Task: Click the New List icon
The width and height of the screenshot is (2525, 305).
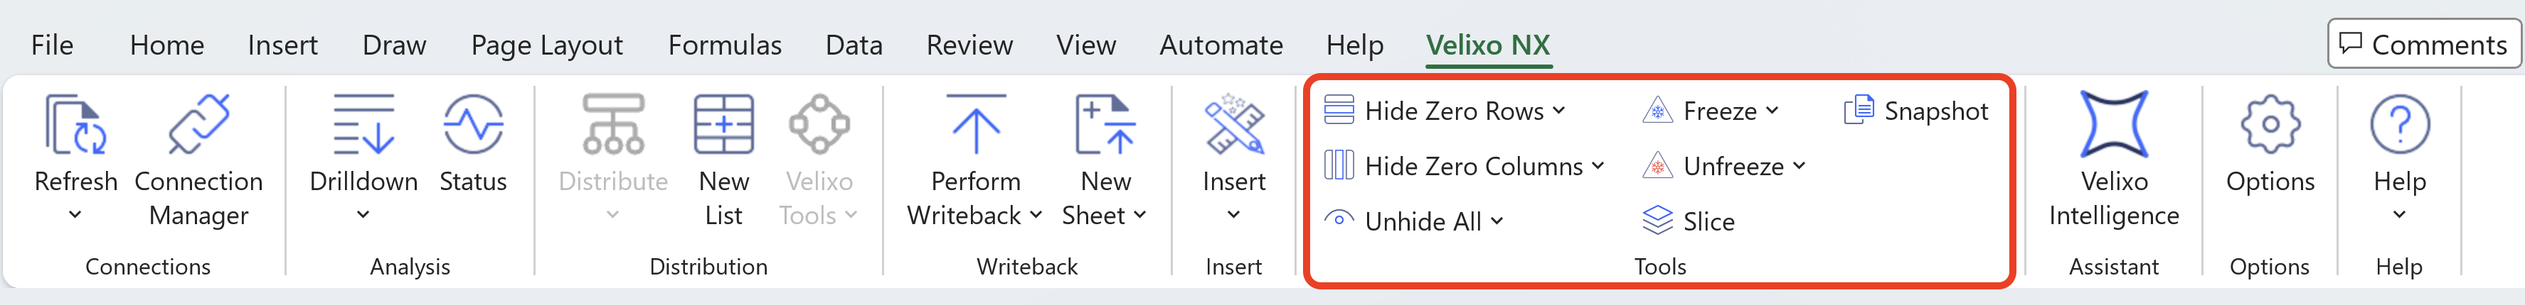Action: click(x=723, y=125)
